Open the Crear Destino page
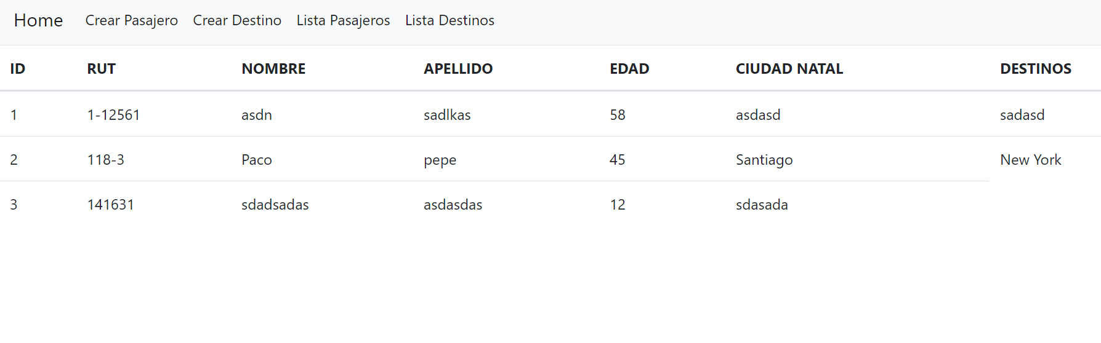Viewport: 1101px width, 343px height. pyautogui.click(x=237, y=20)
